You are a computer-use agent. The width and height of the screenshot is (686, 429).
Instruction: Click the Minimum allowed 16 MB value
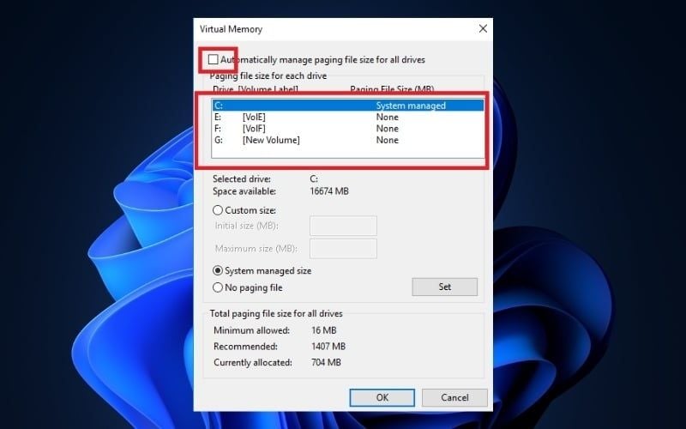(x=324, y=330)
